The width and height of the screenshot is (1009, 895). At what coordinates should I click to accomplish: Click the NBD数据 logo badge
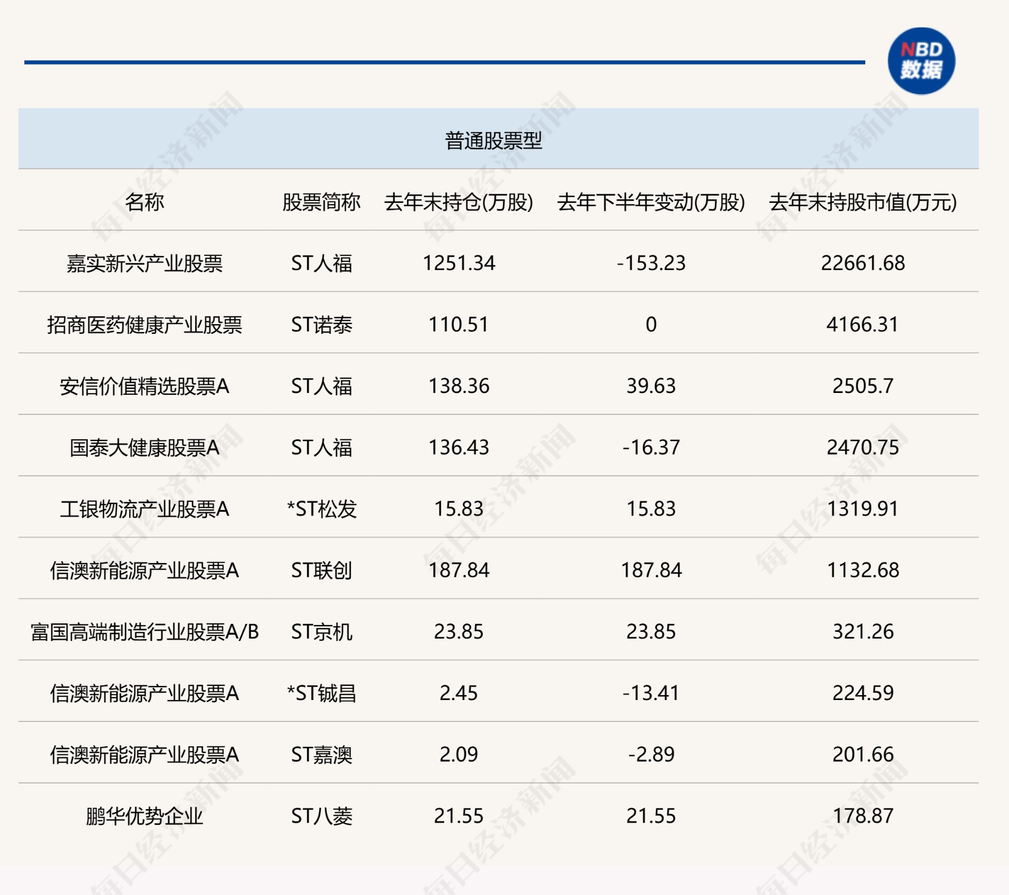(x=921, y=61)
